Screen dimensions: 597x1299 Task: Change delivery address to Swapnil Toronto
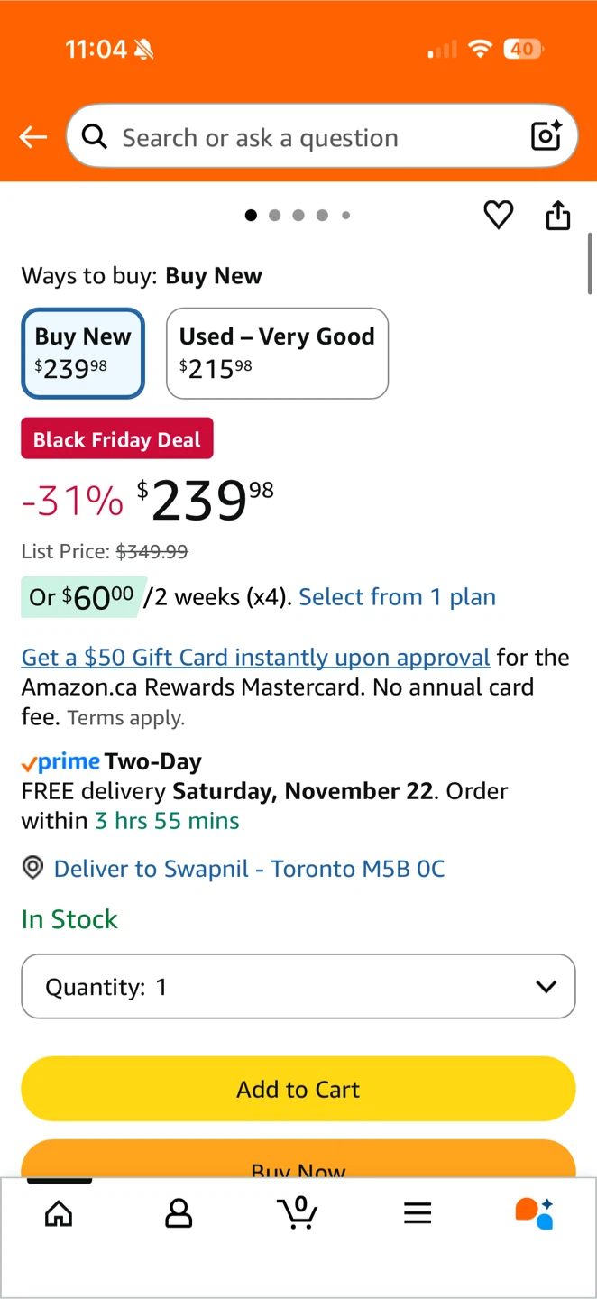249,869
